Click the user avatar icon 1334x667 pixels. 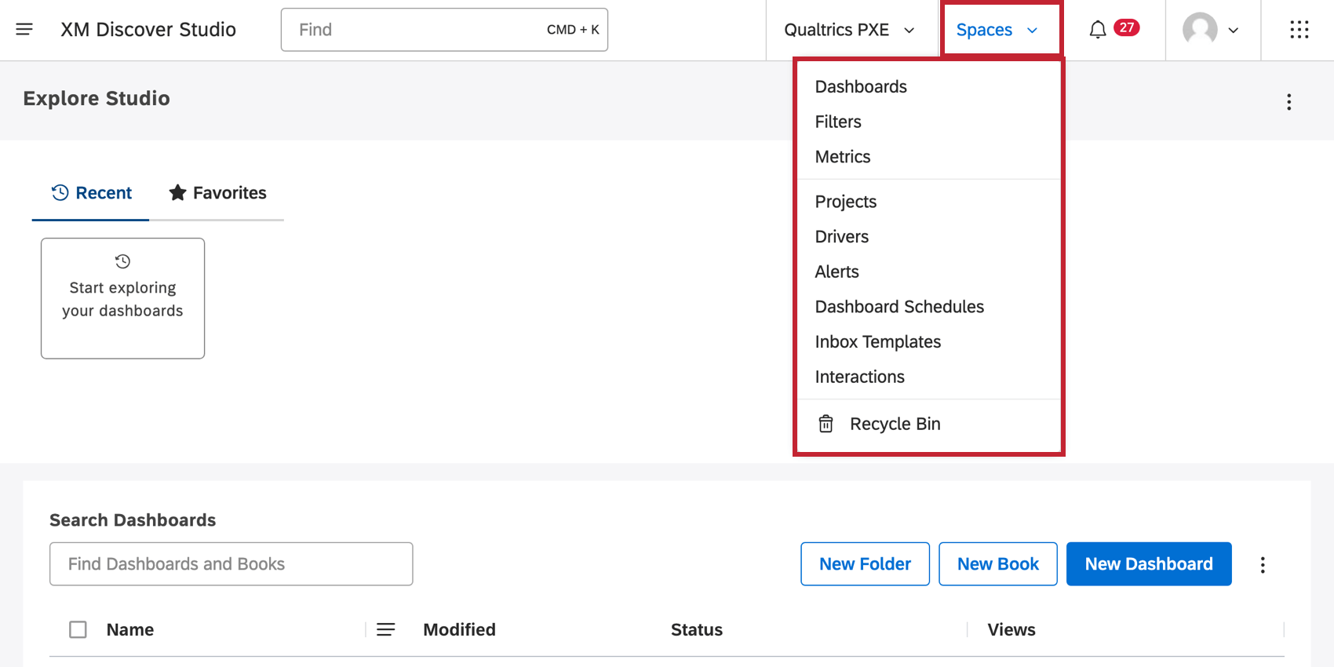pos(1200,30)
